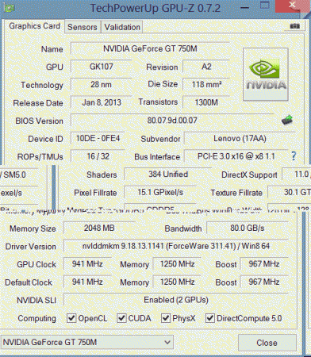Click the Subvendor label
This screenshot has width=311, height=357.
[x=160, y=139]
